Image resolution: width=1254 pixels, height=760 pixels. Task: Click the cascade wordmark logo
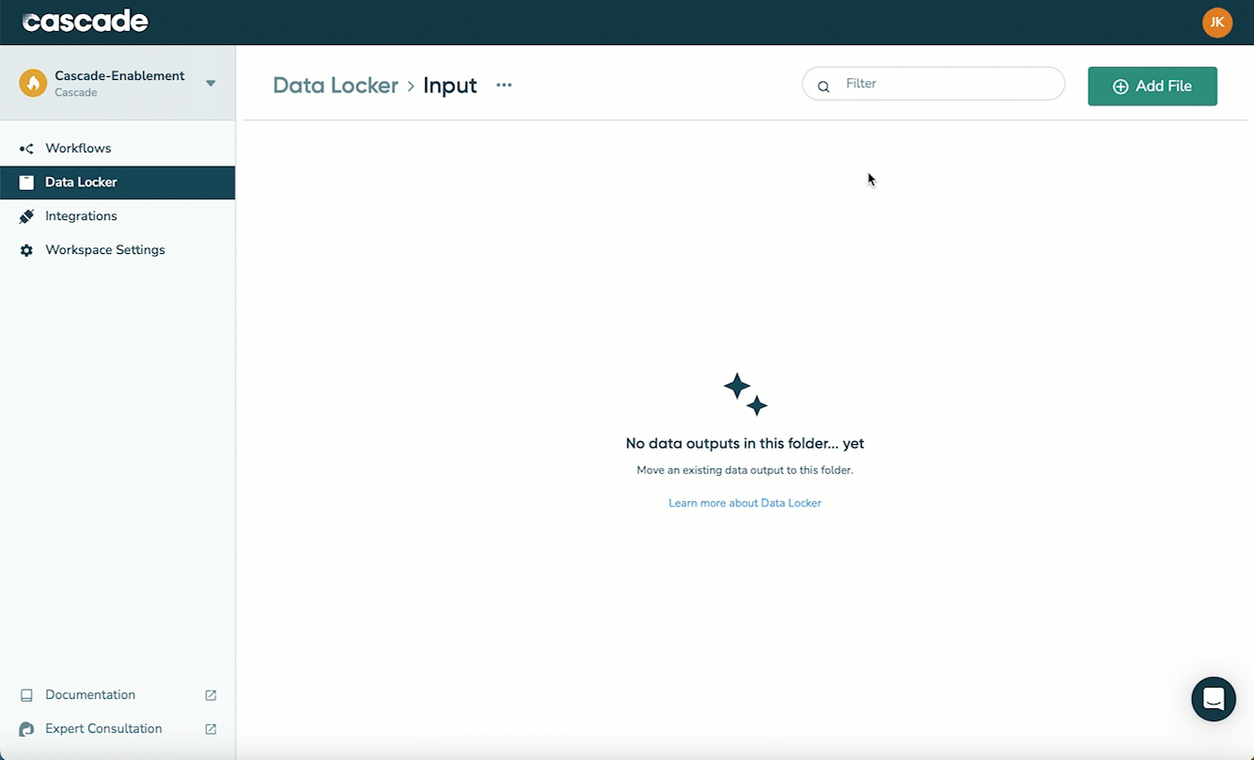pos(85,21)
